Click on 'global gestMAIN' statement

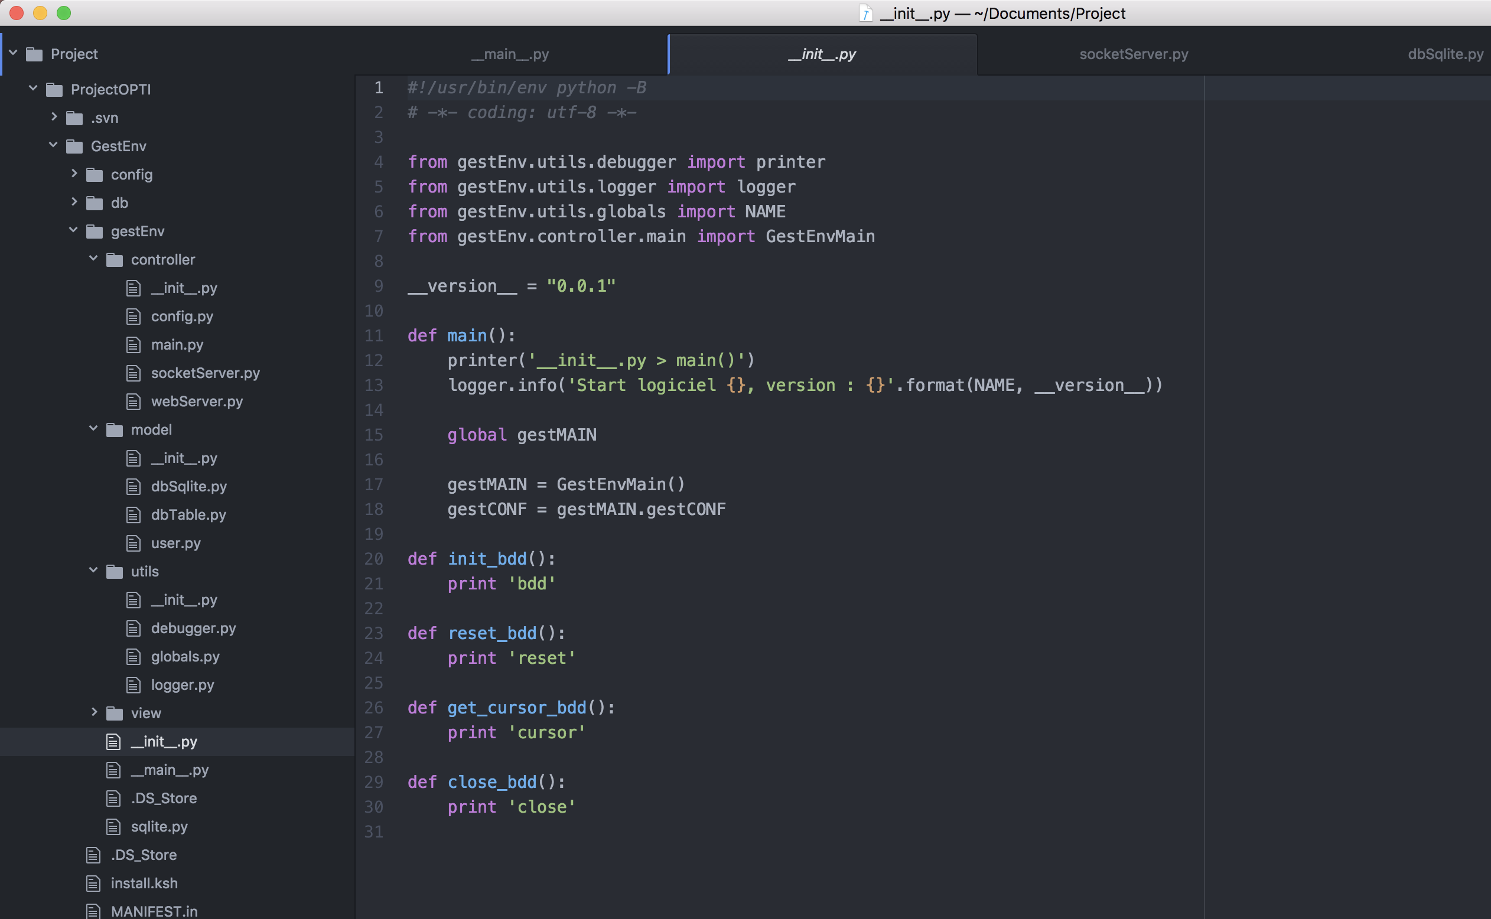pyautogui.click(x=522, y=435)
